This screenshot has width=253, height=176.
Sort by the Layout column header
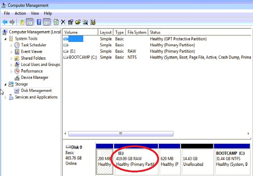pyautogui.click(x=106, y=32)
